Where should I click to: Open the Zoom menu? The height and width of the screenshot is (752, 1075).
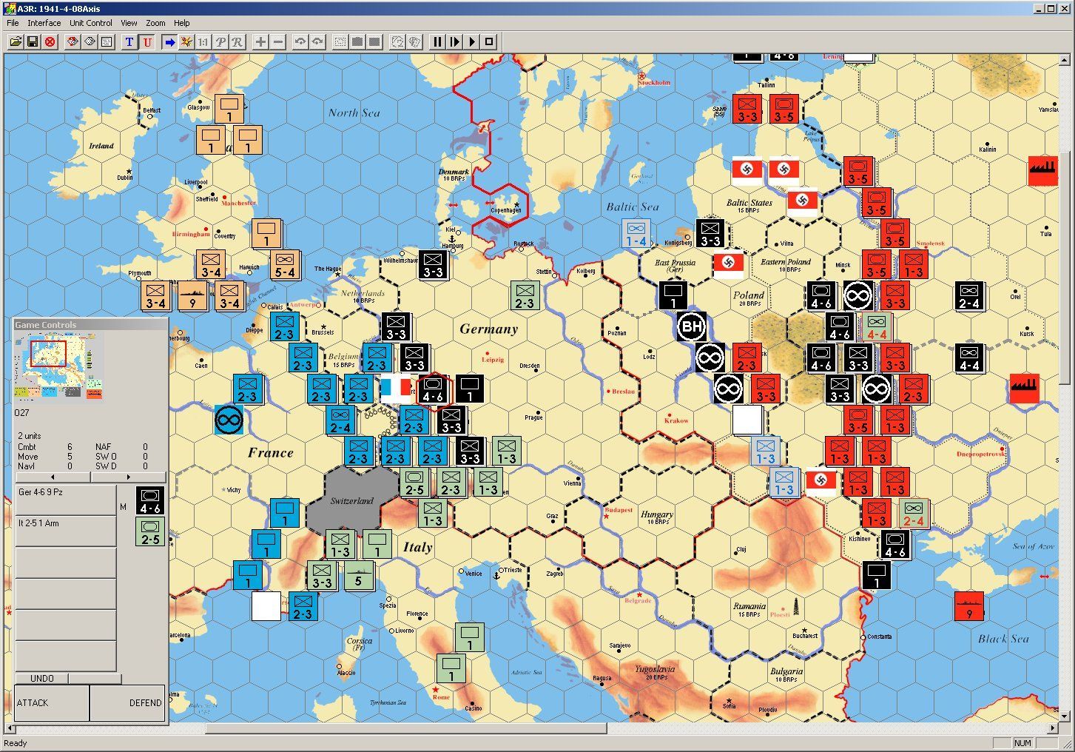[155, 23]
